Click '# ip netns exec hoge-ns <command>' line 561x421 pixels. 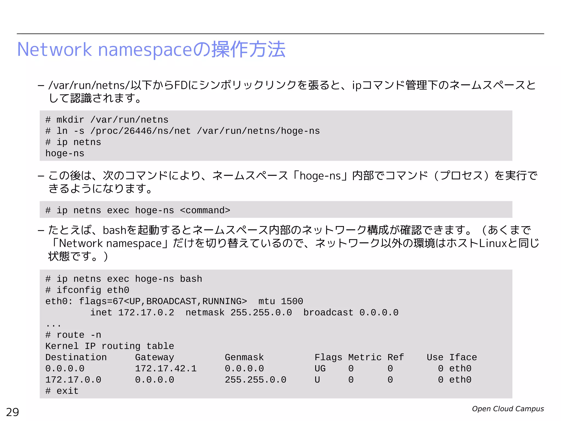(x=138, y=210)
